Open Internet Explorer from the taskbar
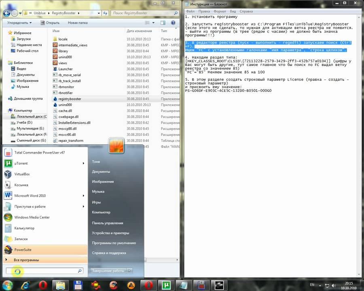The width and height of the screenshot is (364, 291). pos(25,285)
